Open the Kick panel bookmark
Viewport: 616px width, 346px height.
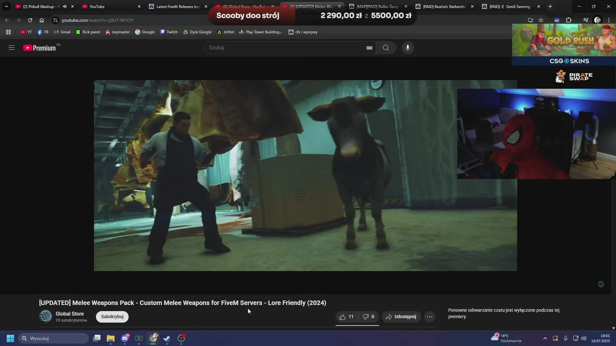click(x=88, y=32)
